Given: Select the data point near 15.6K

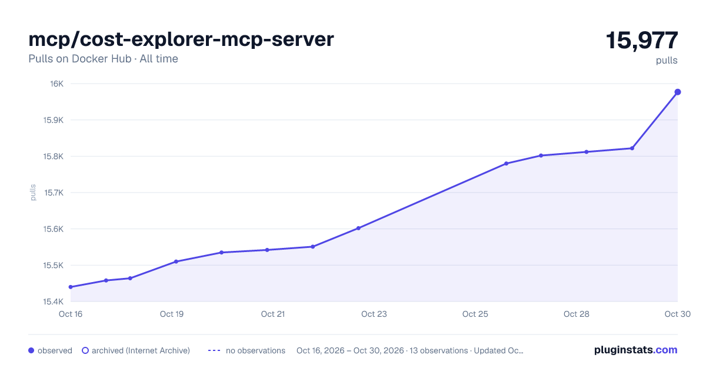Looking at the screenshot, I should tap(358, 228).
